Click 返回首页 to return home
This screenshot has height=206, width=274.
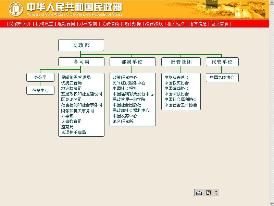(x=220, y=24)
